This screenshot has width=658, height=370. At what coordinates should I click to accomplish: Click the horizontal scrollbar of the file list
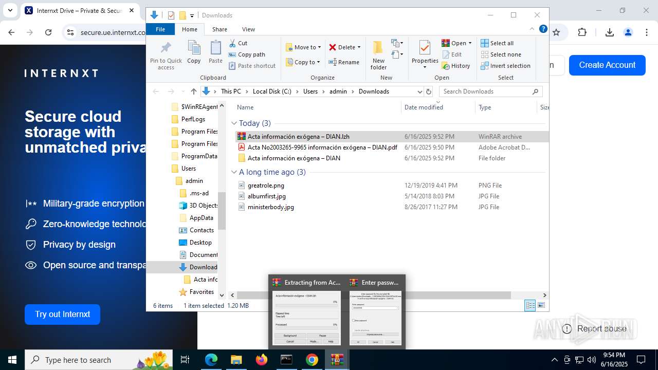point(374,295)
